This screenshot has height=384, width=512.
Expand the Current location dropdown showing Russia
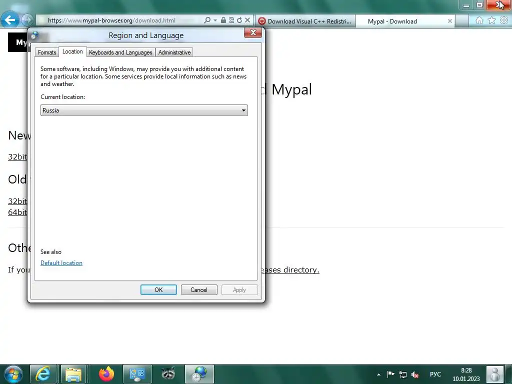coord(144,110)
